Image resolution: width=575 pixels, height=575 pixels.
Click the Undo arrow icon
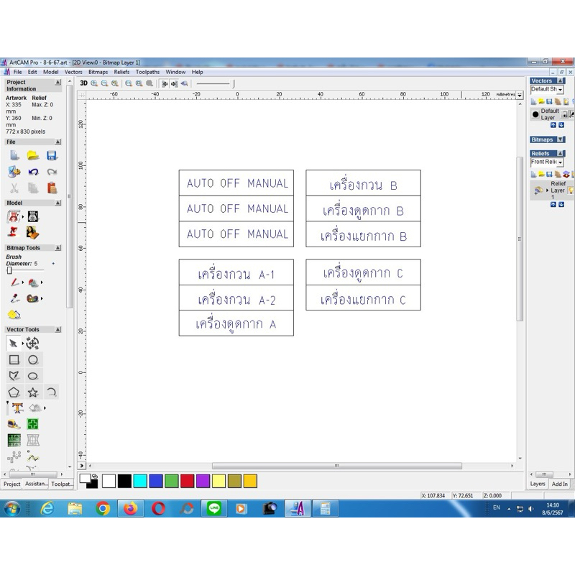[33, 172]
